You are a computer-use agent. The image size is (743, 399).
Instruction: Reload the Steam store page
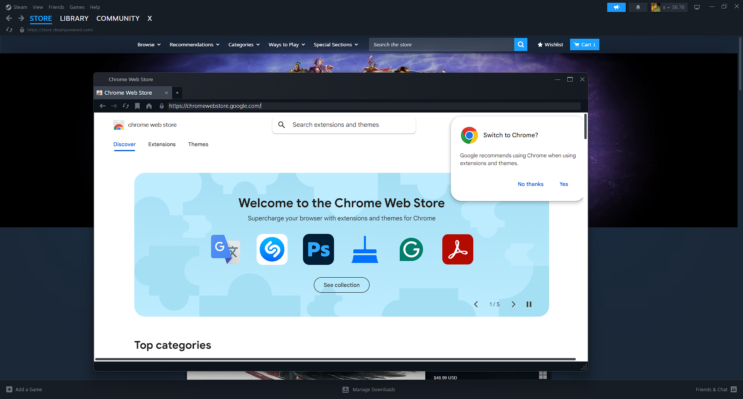pyautogui.click(x=10, y=30)
